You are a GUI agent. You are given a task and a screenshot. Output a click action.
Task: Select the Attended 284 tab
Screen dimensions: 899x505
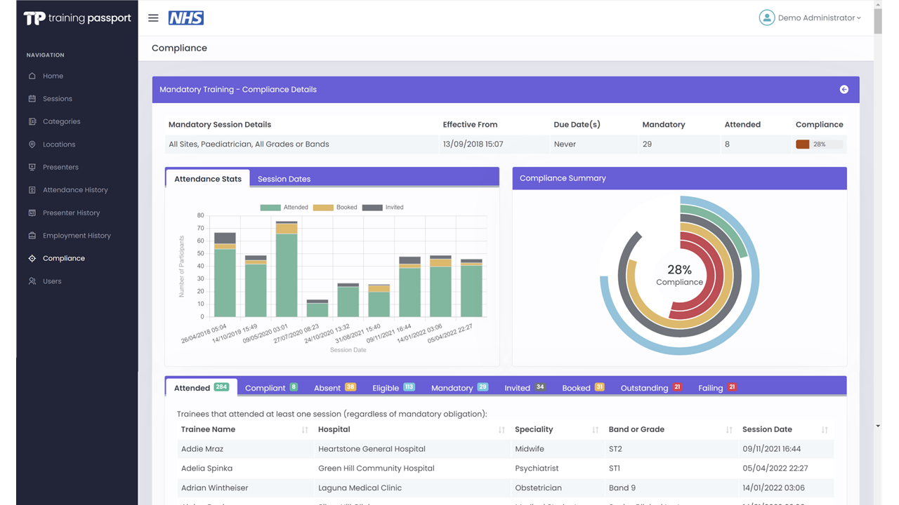pyautogui.click(x=202, y=388)
